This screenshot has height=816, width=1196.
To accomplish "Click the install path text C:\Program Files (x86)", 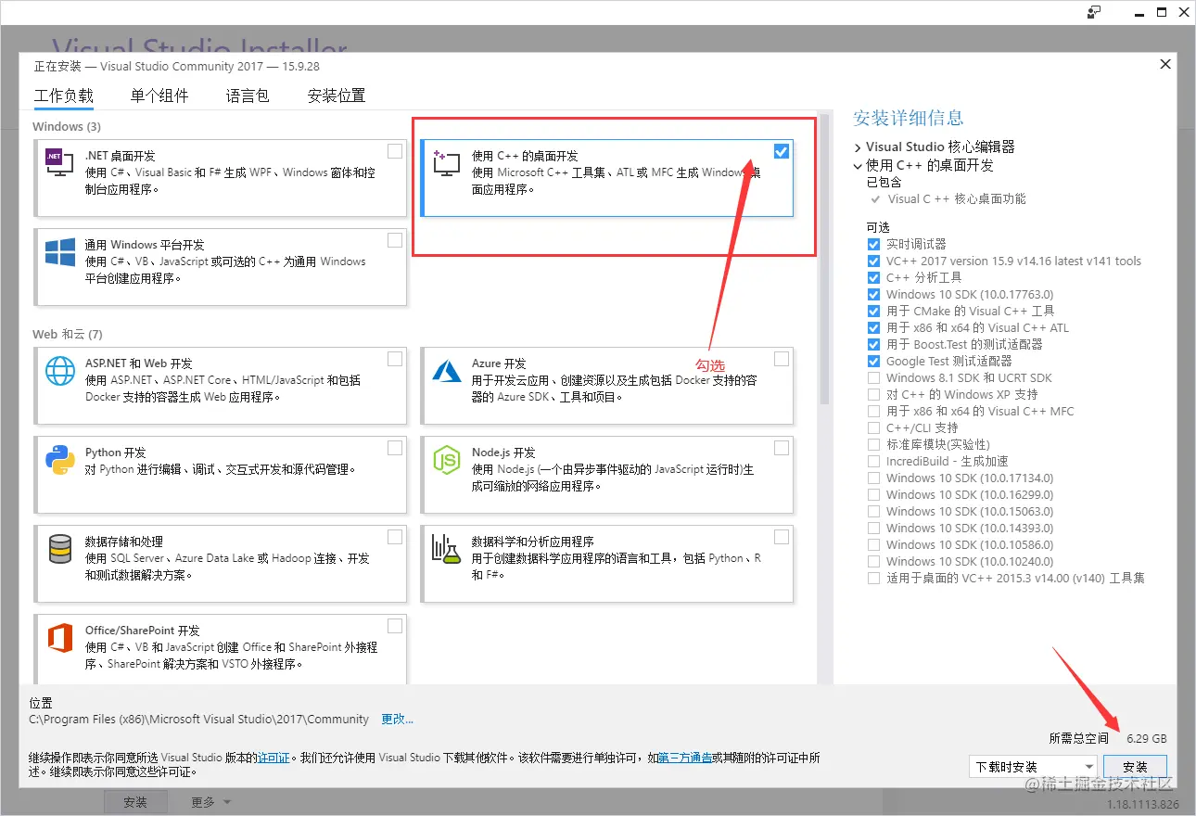I will pyautogui.click(x=198, y=719).
